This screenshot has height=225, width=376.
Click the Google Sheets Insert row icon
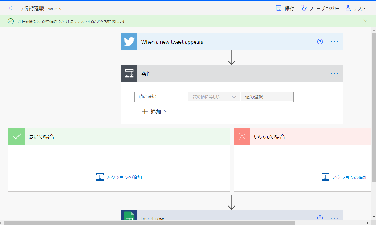click(x=129, y=216)
